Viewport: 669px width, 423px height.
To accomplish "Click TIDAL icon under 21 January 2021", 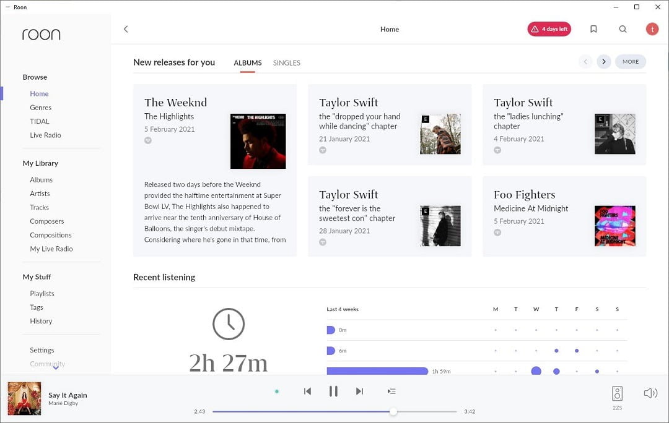I will click(x=323, y=150).
